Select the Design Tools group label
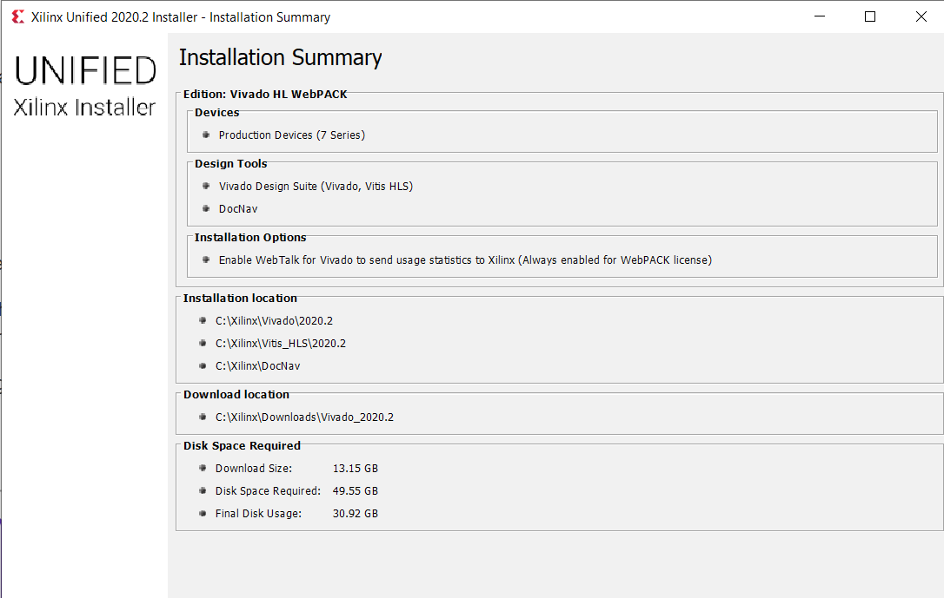The image size is (944, 598). (230, 164)
